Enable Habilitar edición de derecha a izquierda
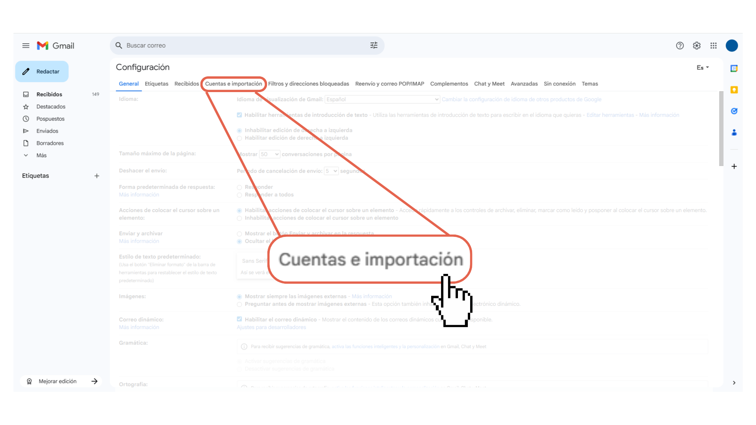The height and width of the screenshot is (425, 756). (x=239, y=138)
